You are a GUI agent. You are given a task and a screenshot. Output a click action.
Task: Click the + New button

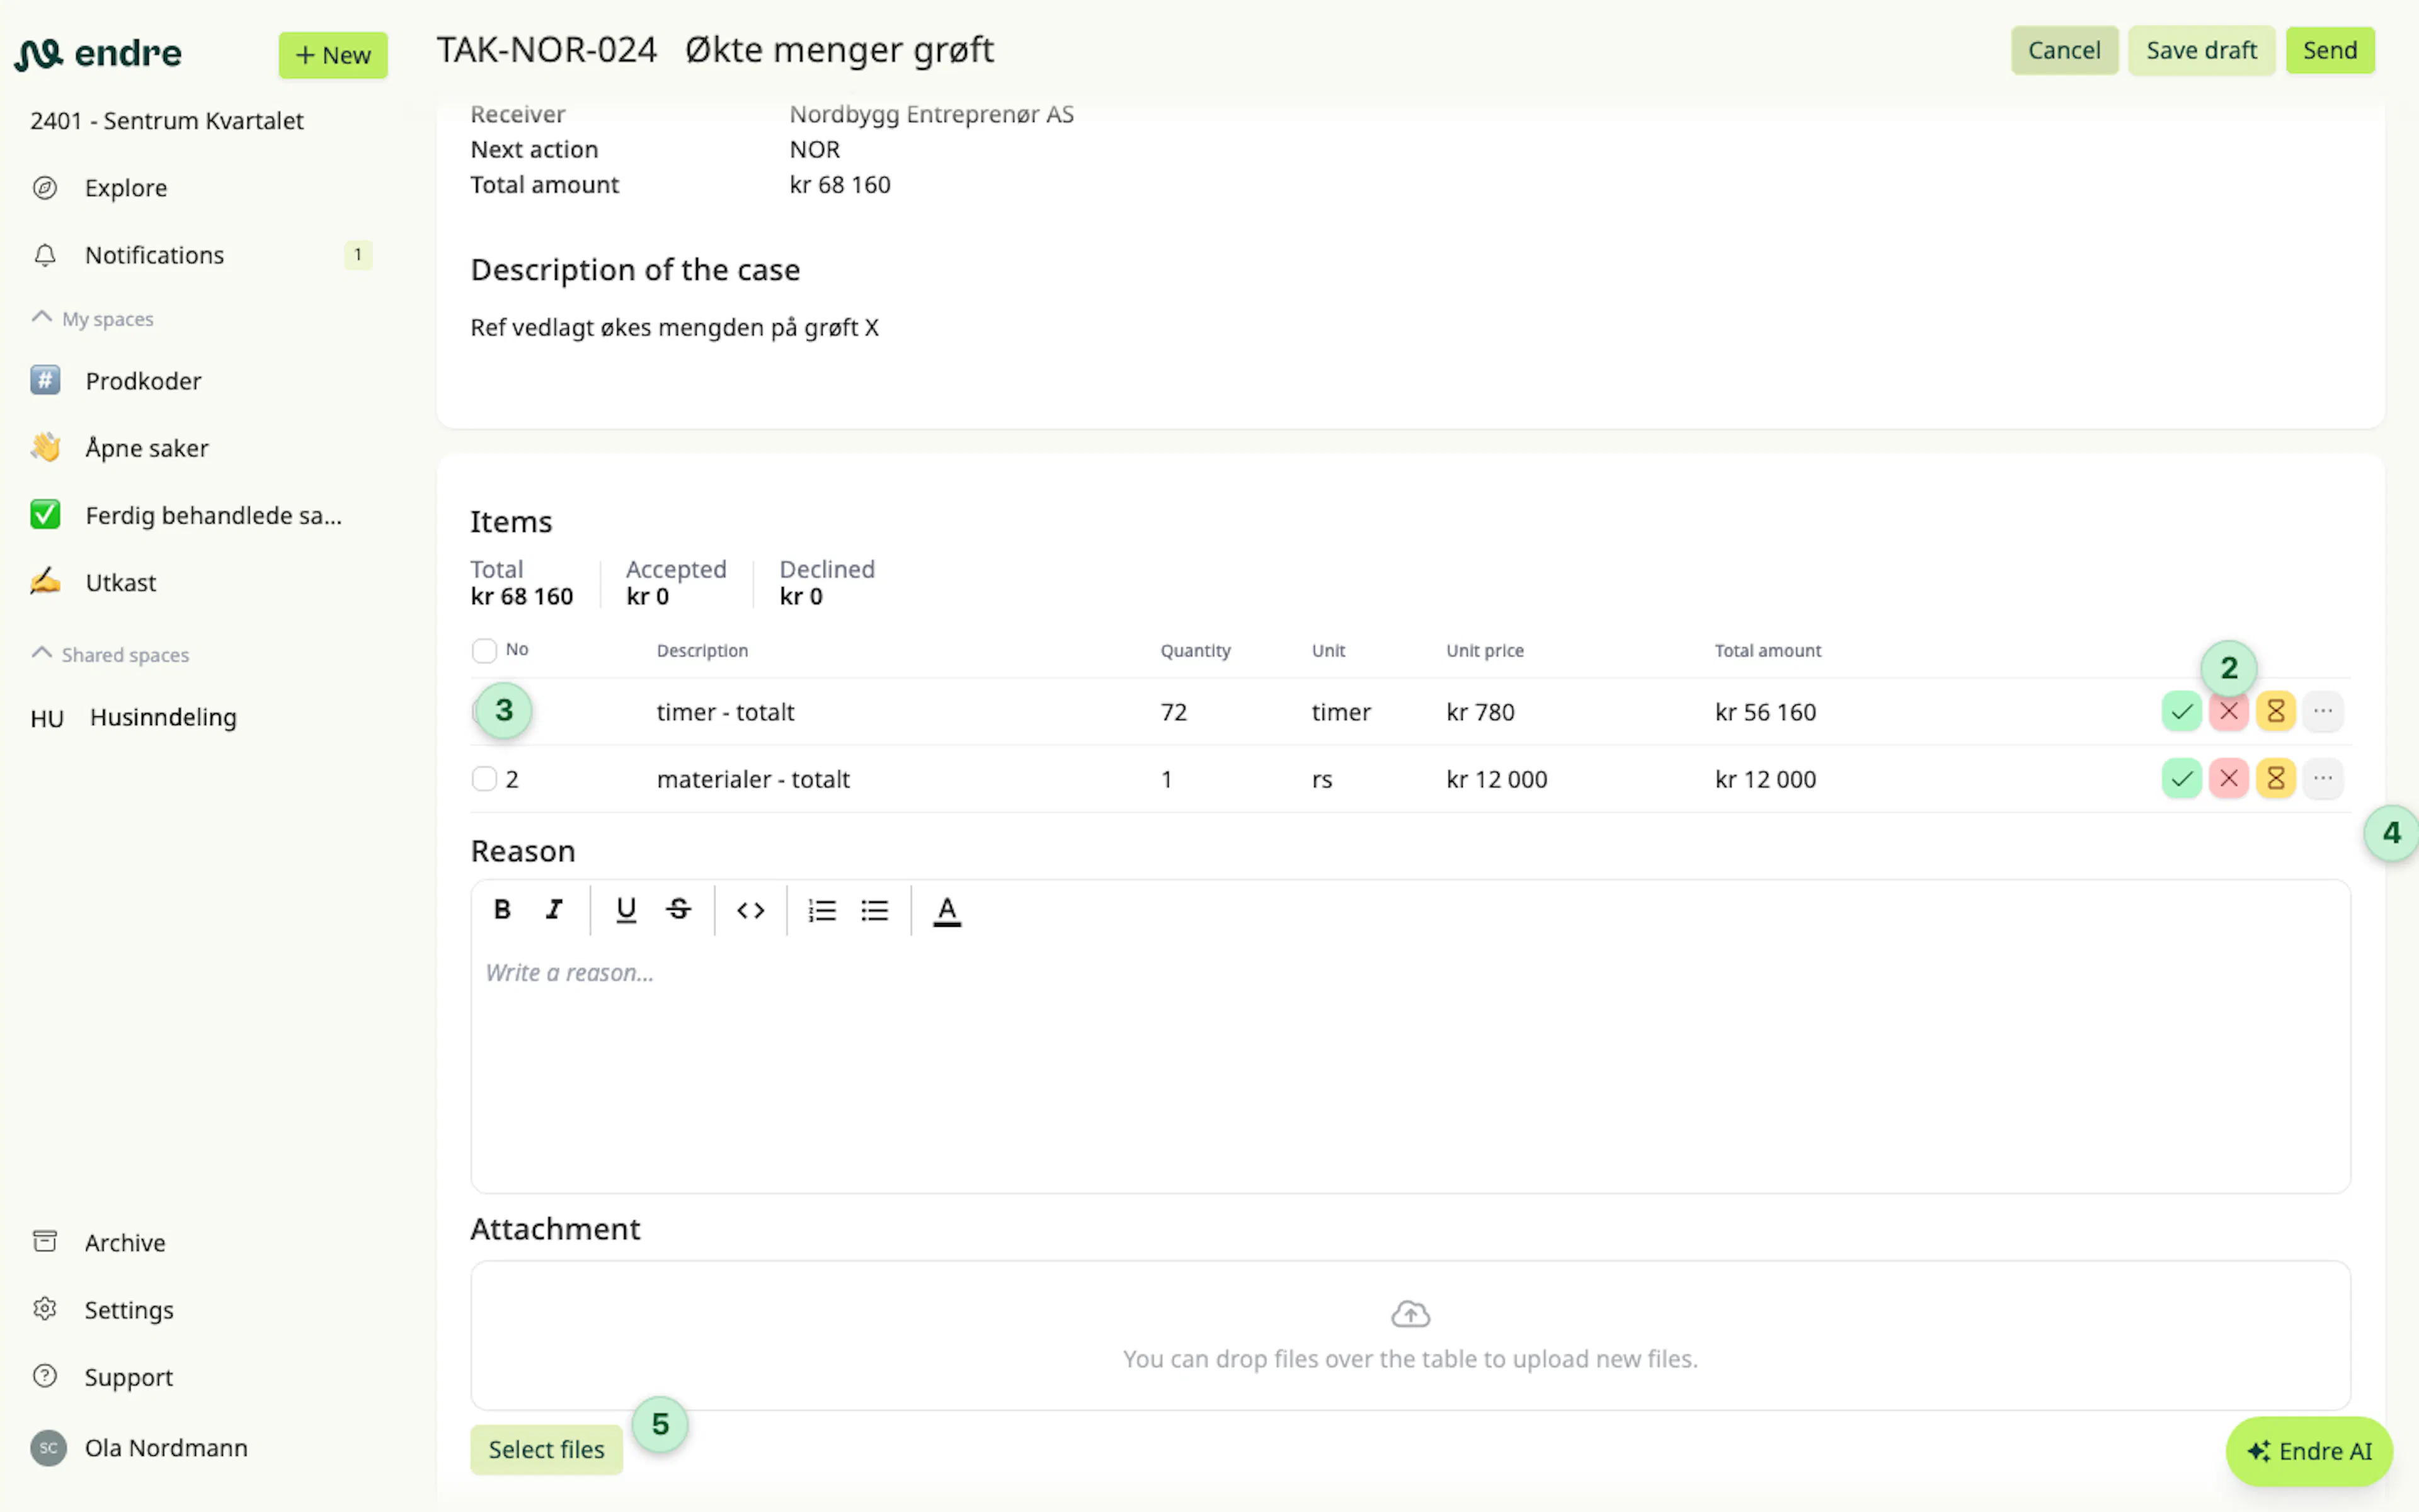click(x=333, y=55)
